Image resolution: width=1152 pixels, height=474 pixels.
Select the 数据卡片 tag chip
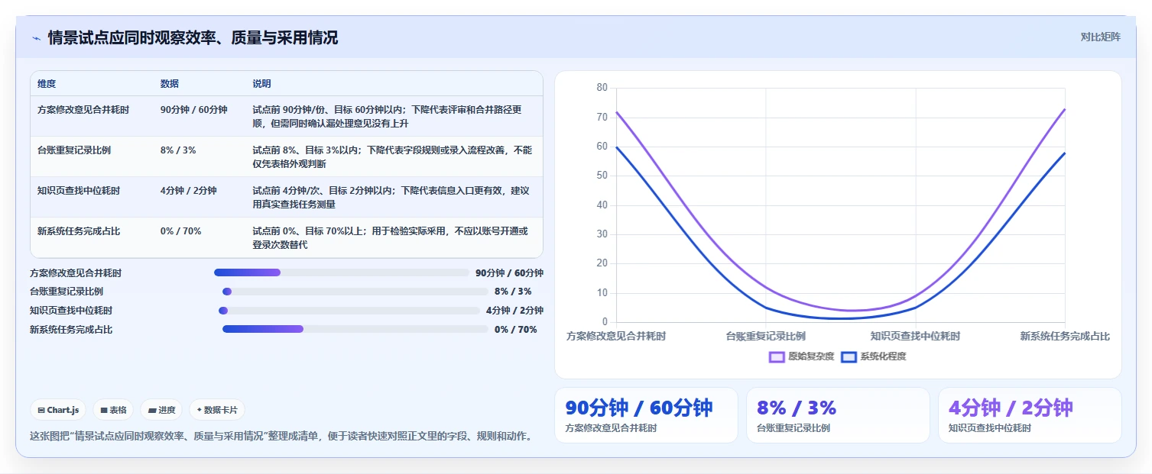point(217,410)
